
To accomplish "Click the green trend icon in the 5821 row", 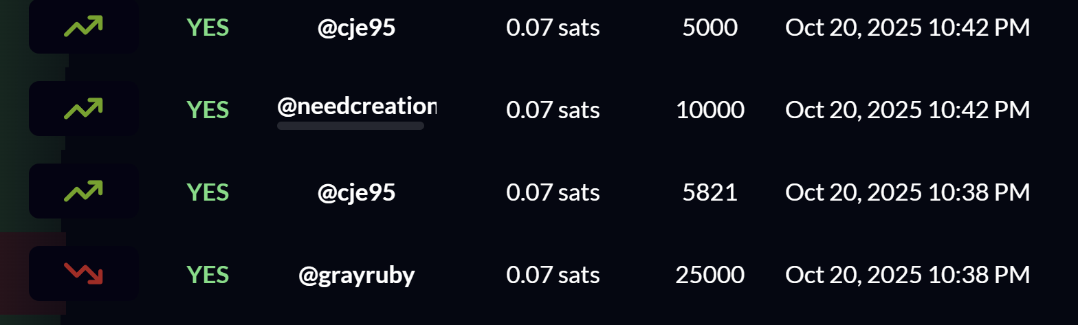I will pos(83,192).
